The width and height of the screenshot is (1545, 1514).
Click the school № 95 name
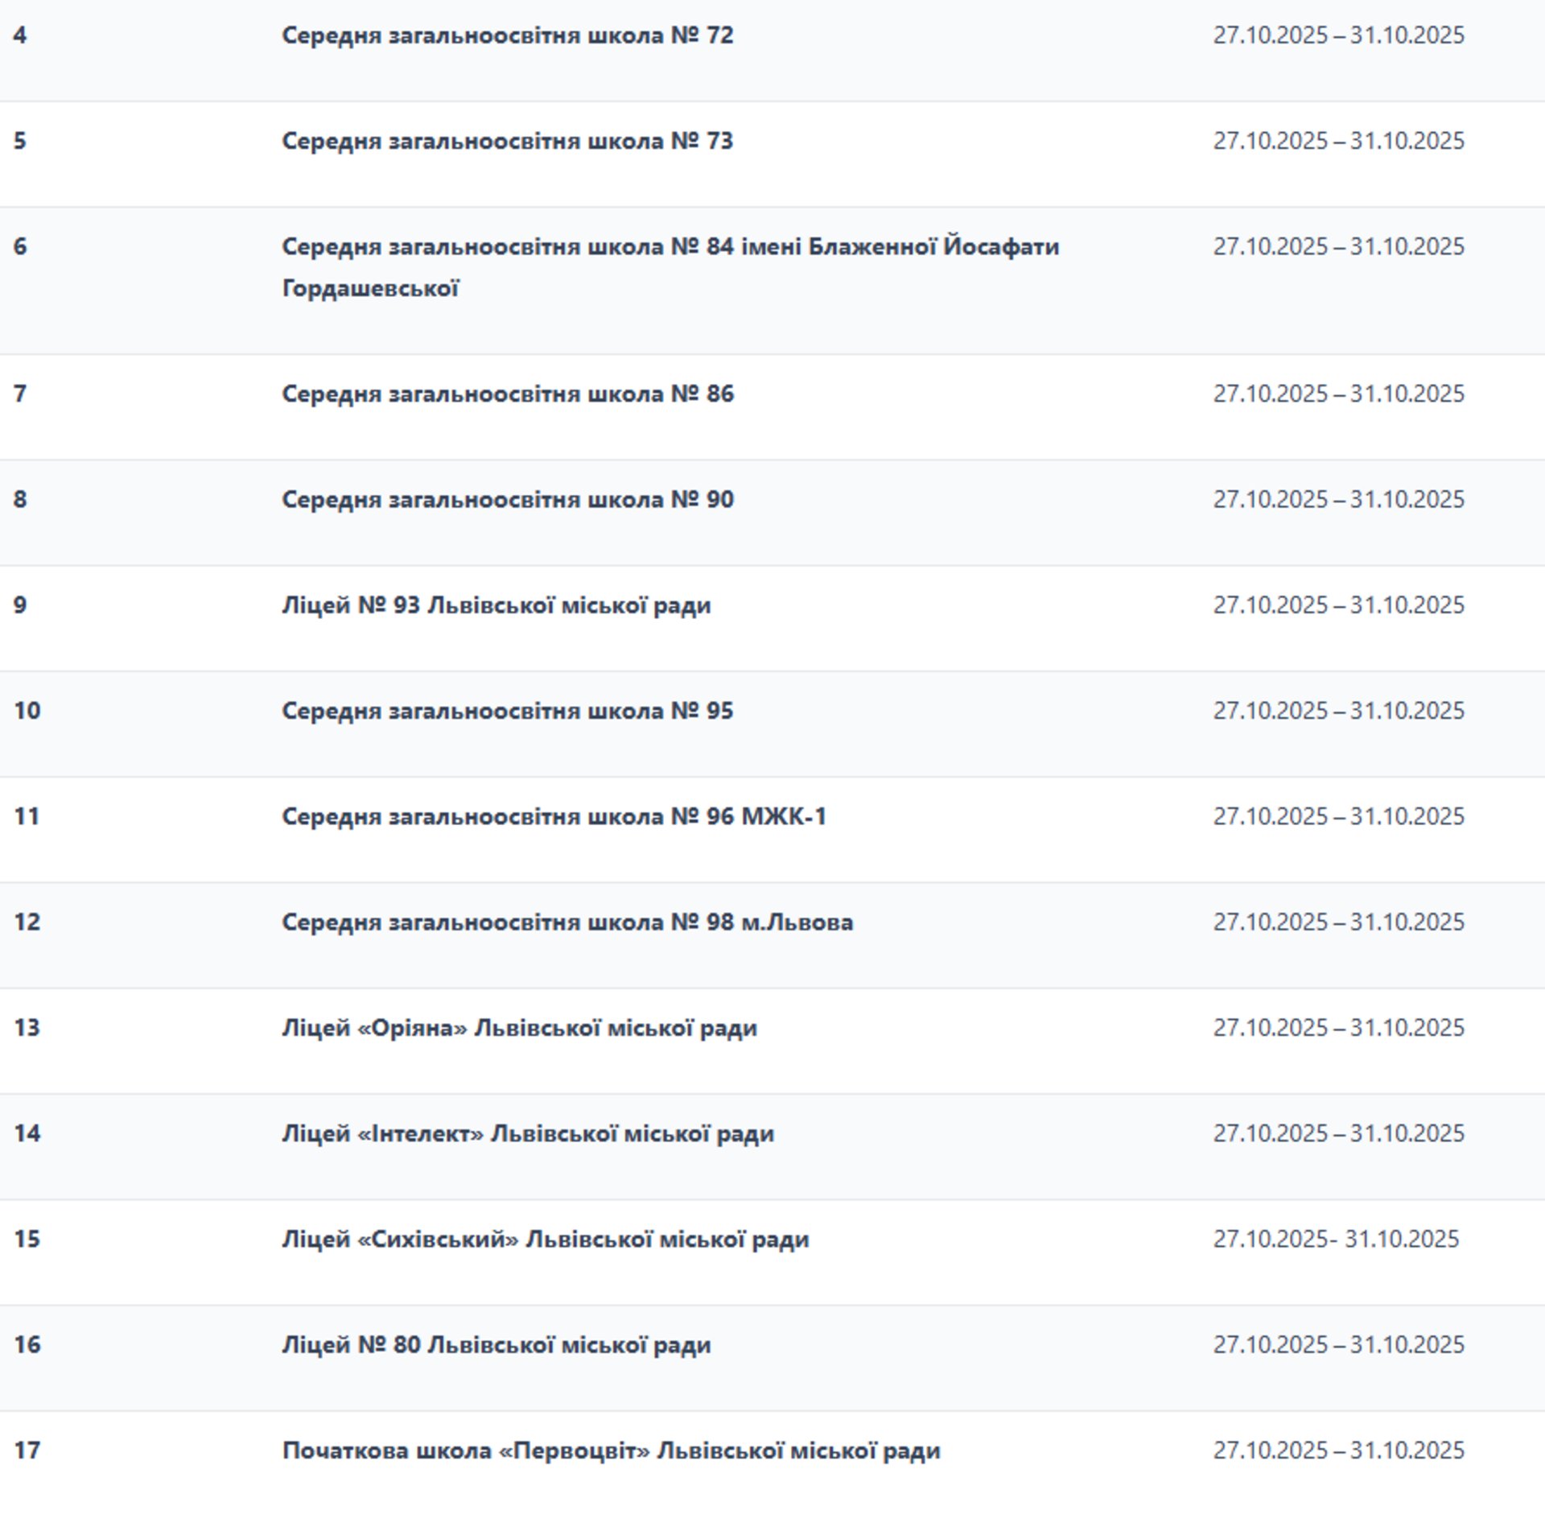[507, 711]
